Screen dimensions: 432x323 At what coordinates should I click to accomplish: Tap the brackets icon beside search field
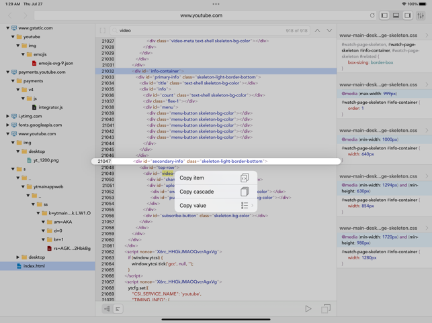pyautogui.click(x=103, y=31)
